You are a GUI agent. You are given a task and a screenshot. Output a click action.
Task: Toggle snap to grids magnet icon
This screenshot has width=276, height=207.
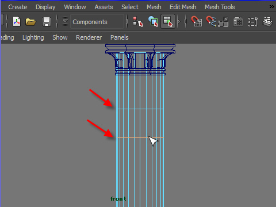[x=197, y=21]
